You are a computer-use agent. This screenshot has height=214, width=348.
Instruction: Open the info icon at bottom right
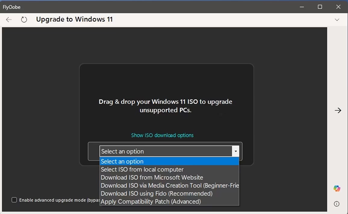[337, 204]
